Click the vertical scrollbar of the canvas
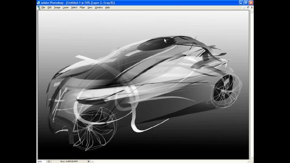The width and height of the screenshot is (290, 163). 251,85
